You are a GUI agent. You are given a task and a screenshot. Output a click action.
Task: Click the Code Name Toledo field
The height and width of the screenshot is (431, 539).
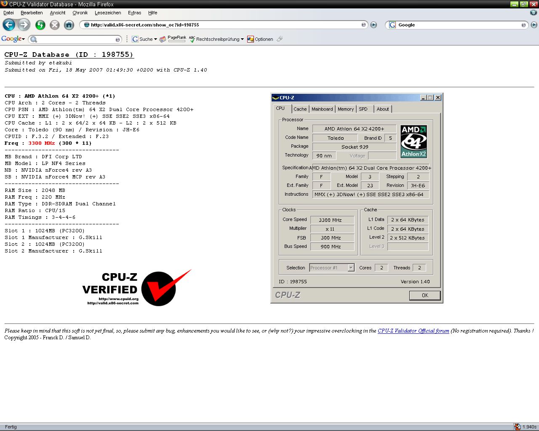(335, 138)
